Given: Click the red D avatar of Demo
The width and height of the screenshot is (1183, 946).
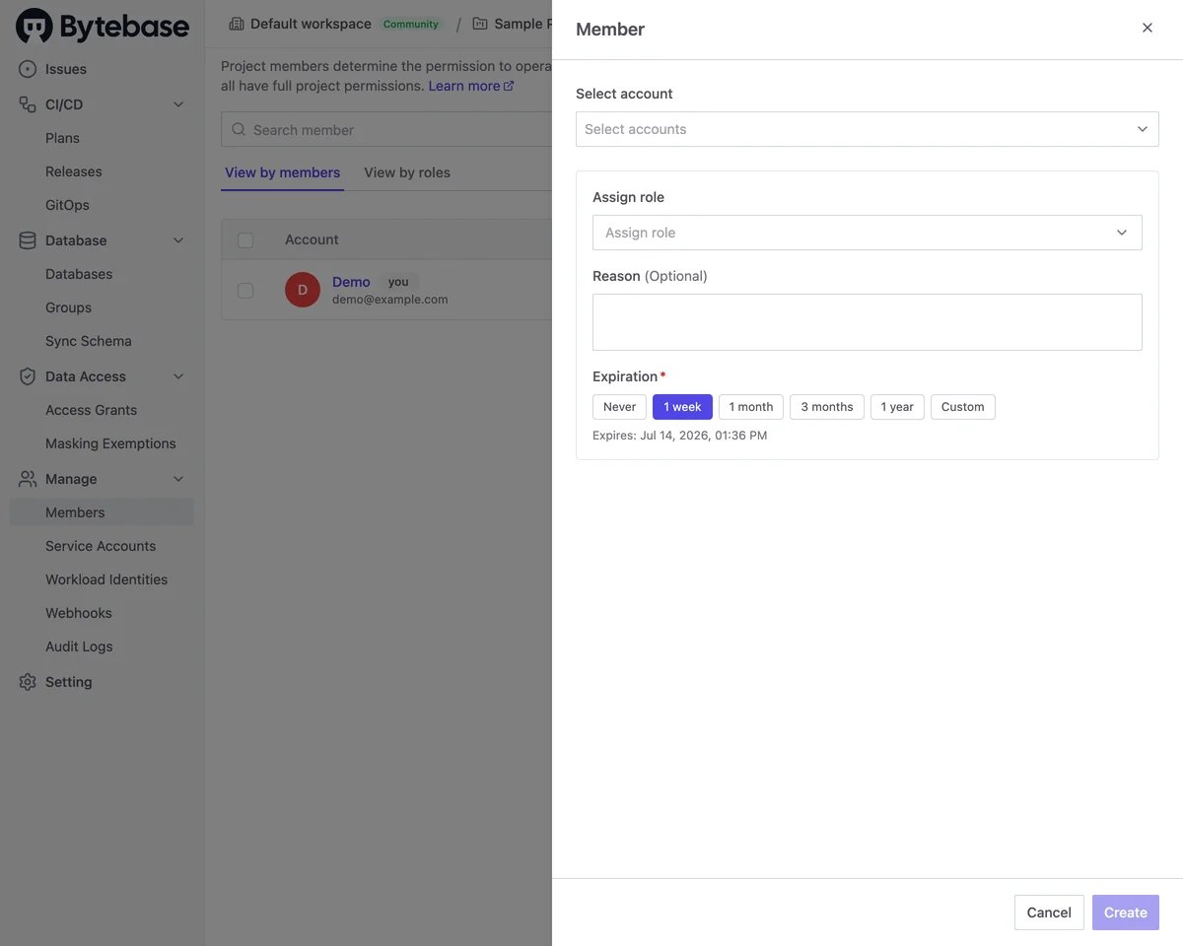Looking at the screenshot, I should pyautogui.click(x=303, y=290).
